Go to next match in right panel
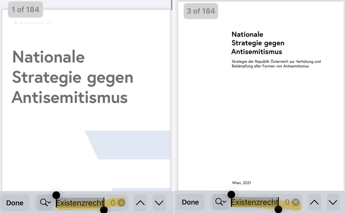The width and height of the screenshot is (345, 213). [x=333, y=202]
